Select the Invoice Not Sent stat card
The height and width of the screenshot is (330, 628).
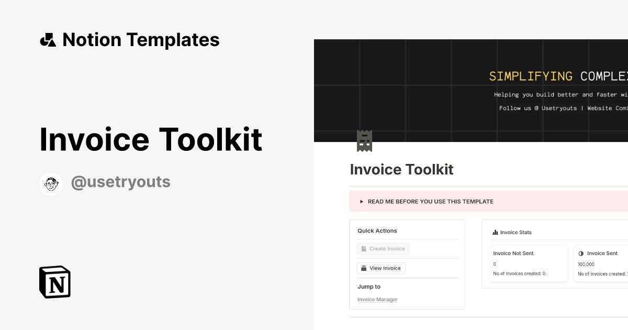[x=529, y=263]
